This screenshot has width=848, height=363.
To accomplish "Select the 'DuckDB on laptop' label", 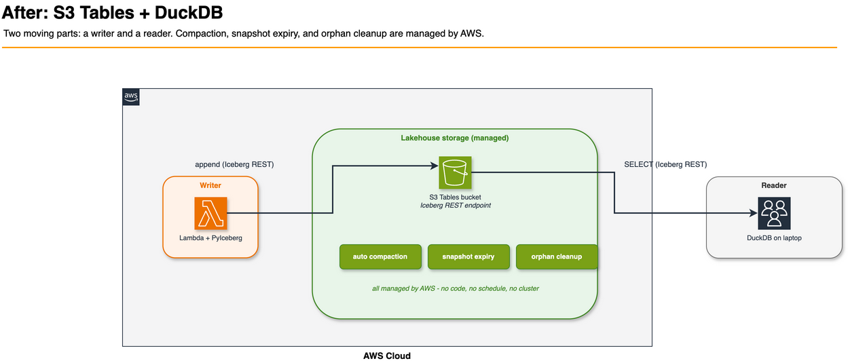I will pos(774,237).
